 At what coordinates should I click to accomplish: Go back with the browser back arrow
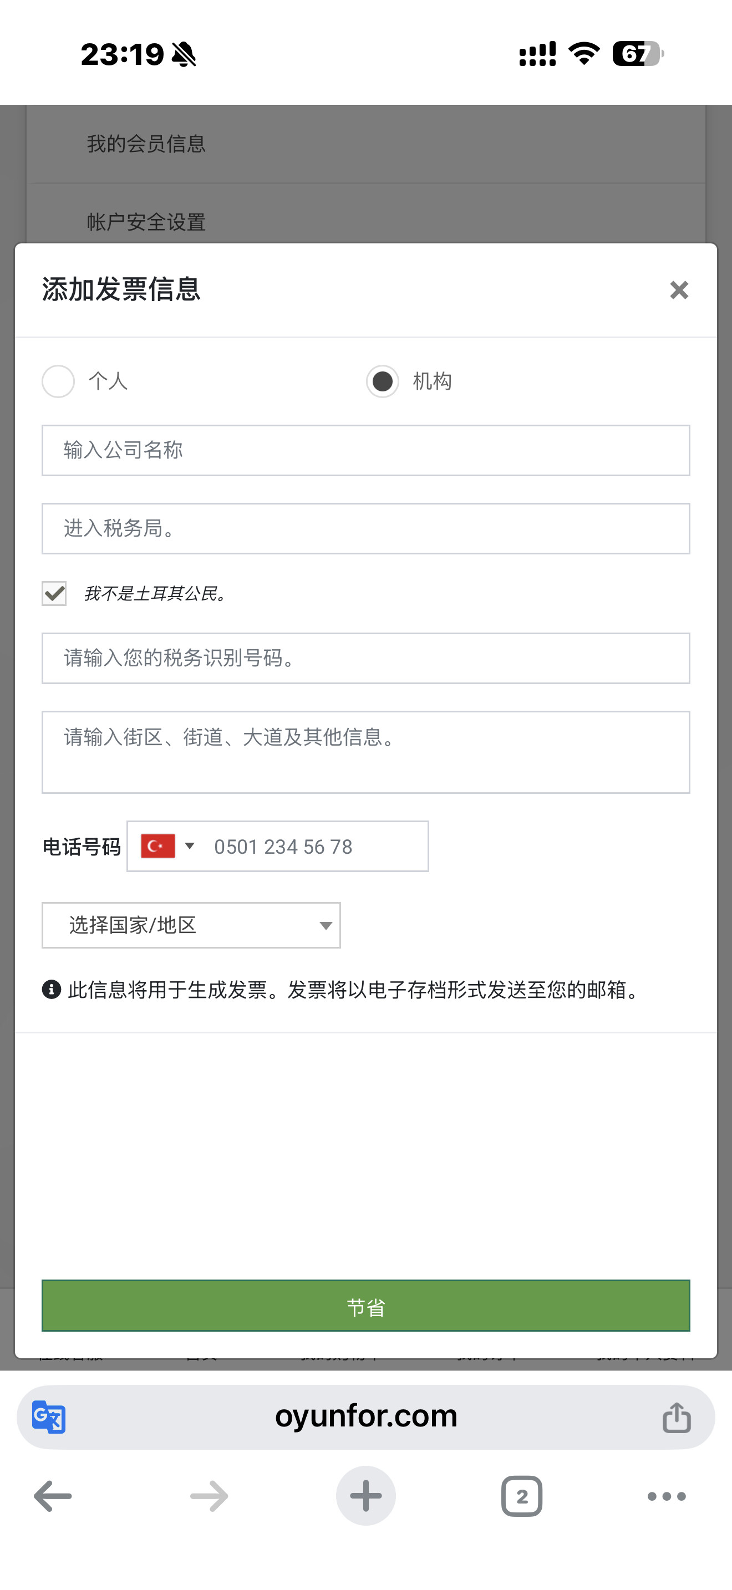[x=53, y=1496]
